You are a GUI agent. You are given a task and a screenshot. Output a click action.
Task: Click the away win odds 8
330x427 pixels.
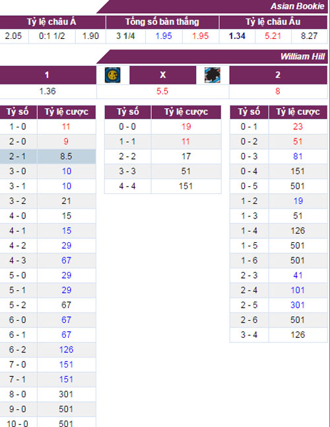click(x=278, y=91)
